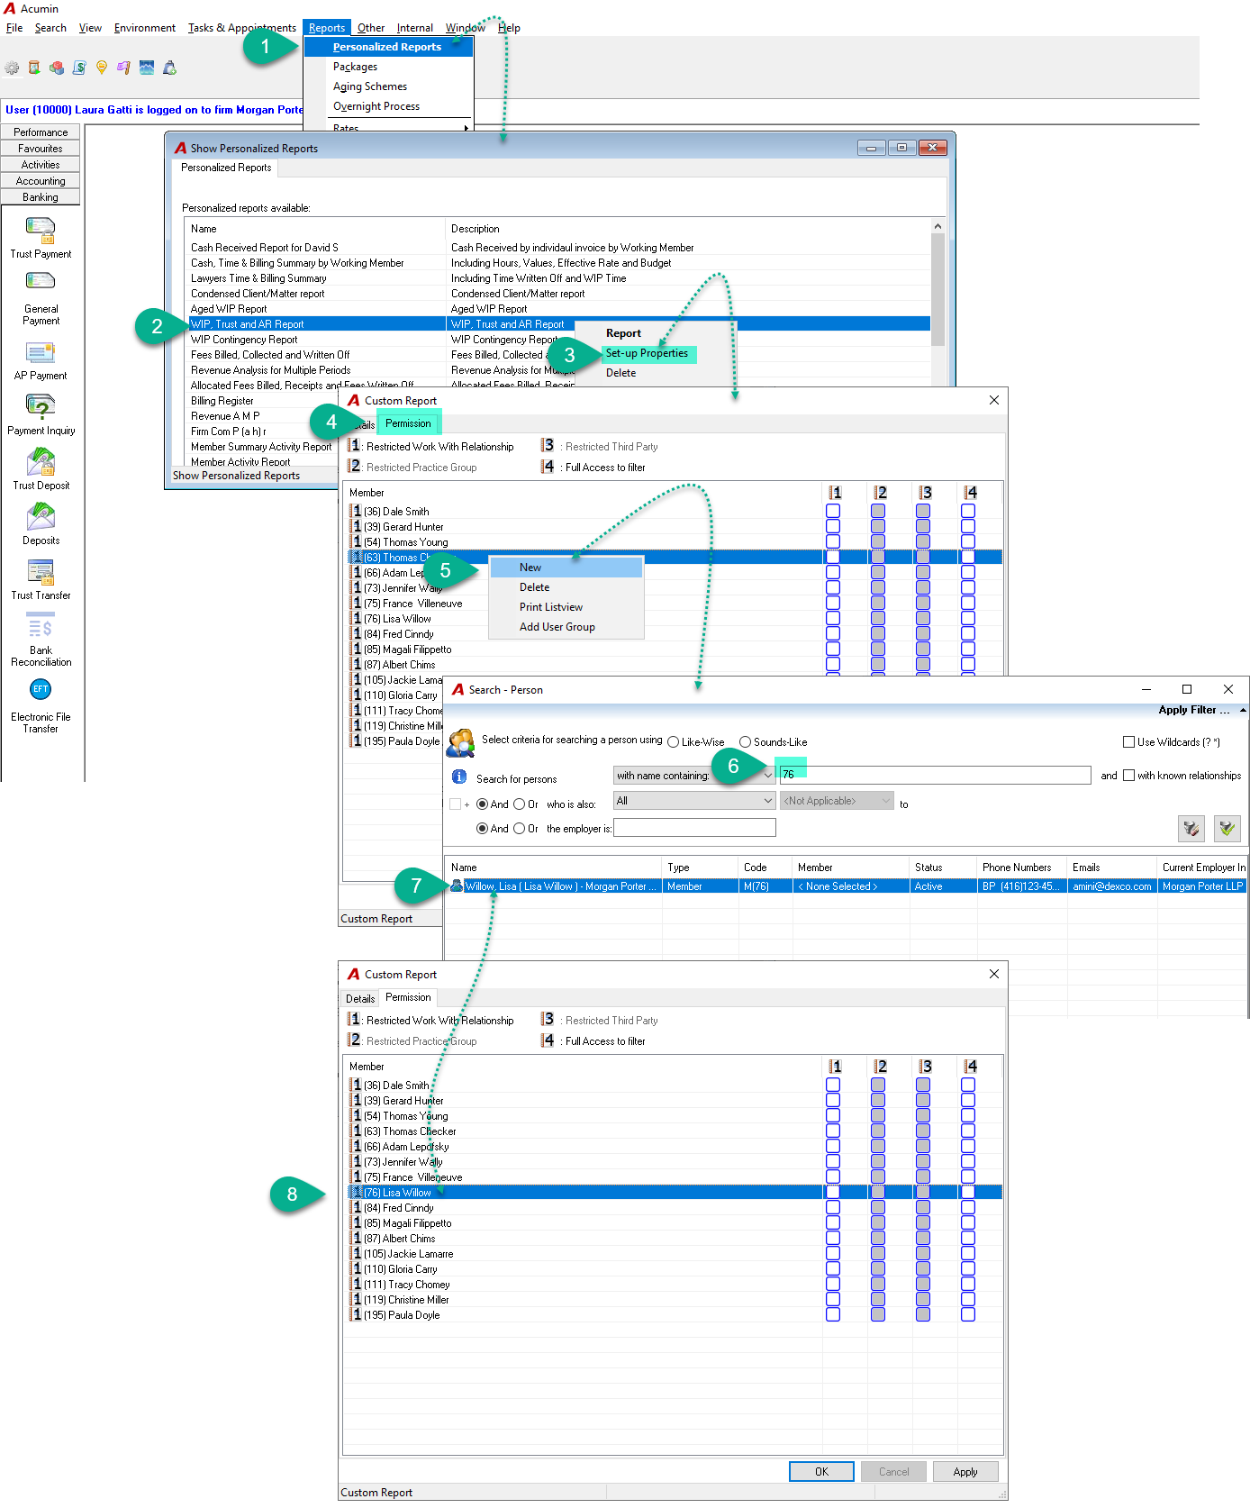1250x1508 pixels.
Task: Select New in the member context menu
Action: (x=566, y=568)
